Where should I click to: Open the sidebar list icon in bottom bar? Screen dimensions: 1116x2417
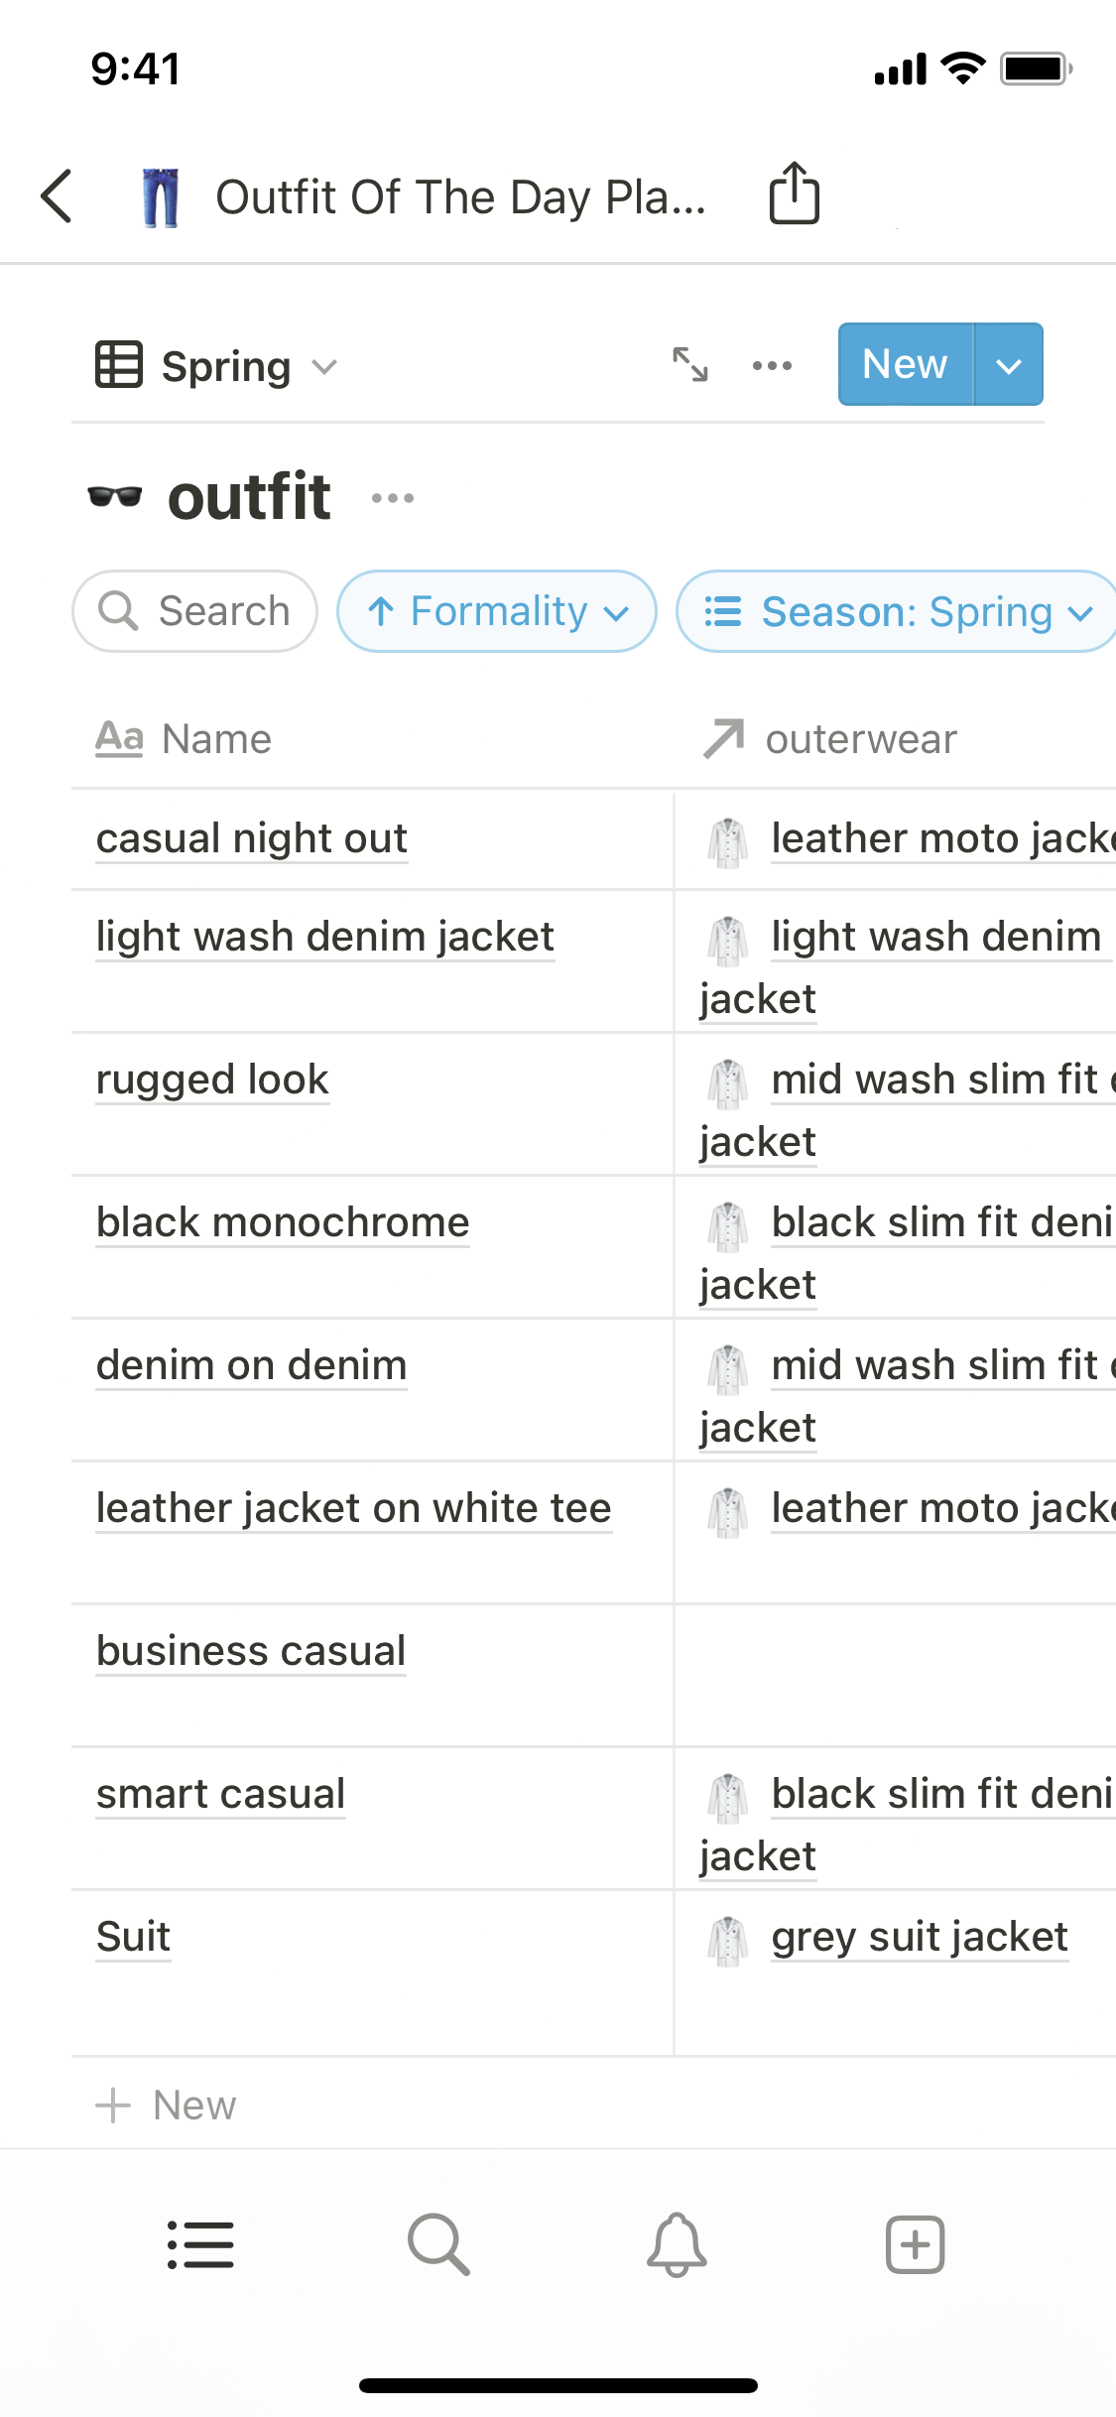click(200, 2244)
